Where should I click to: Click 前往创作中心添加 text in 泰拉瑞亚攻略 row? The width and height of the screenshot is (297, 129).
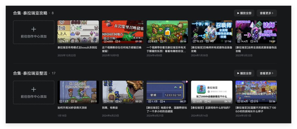click(x=34, y=36)
